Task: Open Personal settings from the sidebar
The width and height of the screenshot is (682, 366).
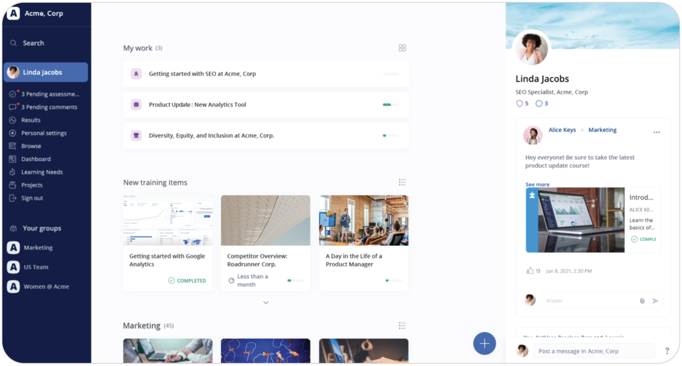Action: point(44,133)
